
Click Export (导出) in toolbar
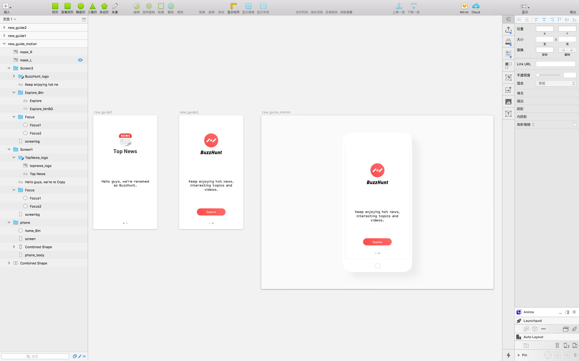[x=573, y=12]
